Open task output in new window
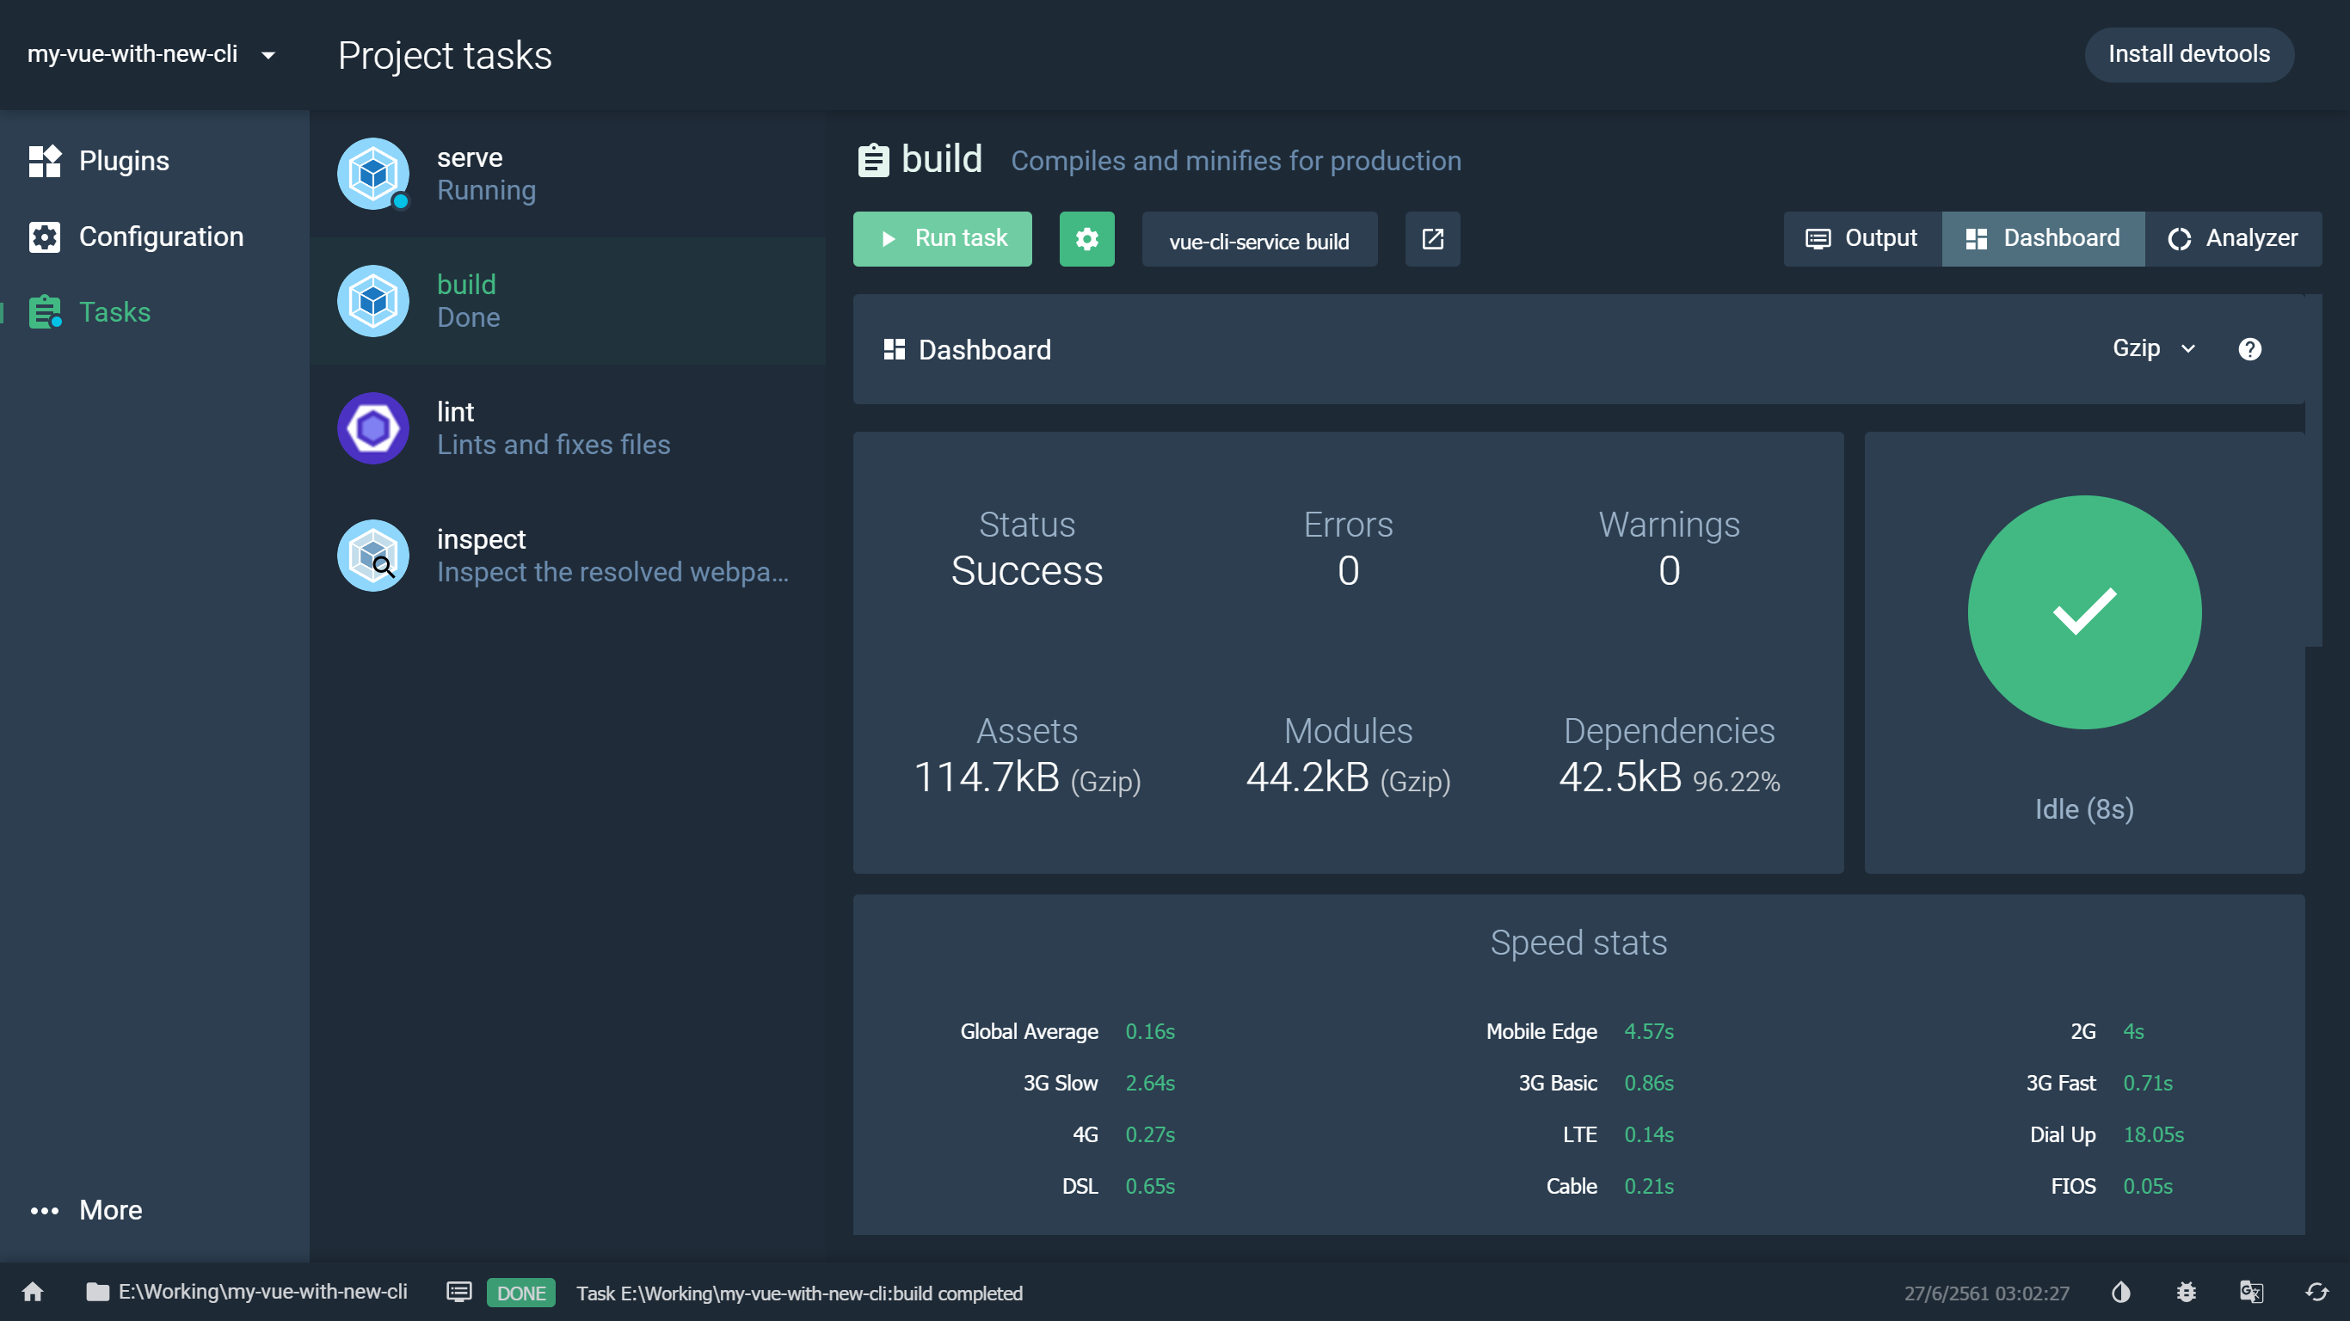Screen dimensions: 2350x1321 (1431, 239)
